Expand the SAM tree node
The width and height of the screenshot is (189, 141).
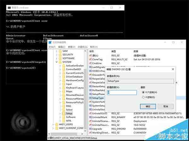(57, 51)
